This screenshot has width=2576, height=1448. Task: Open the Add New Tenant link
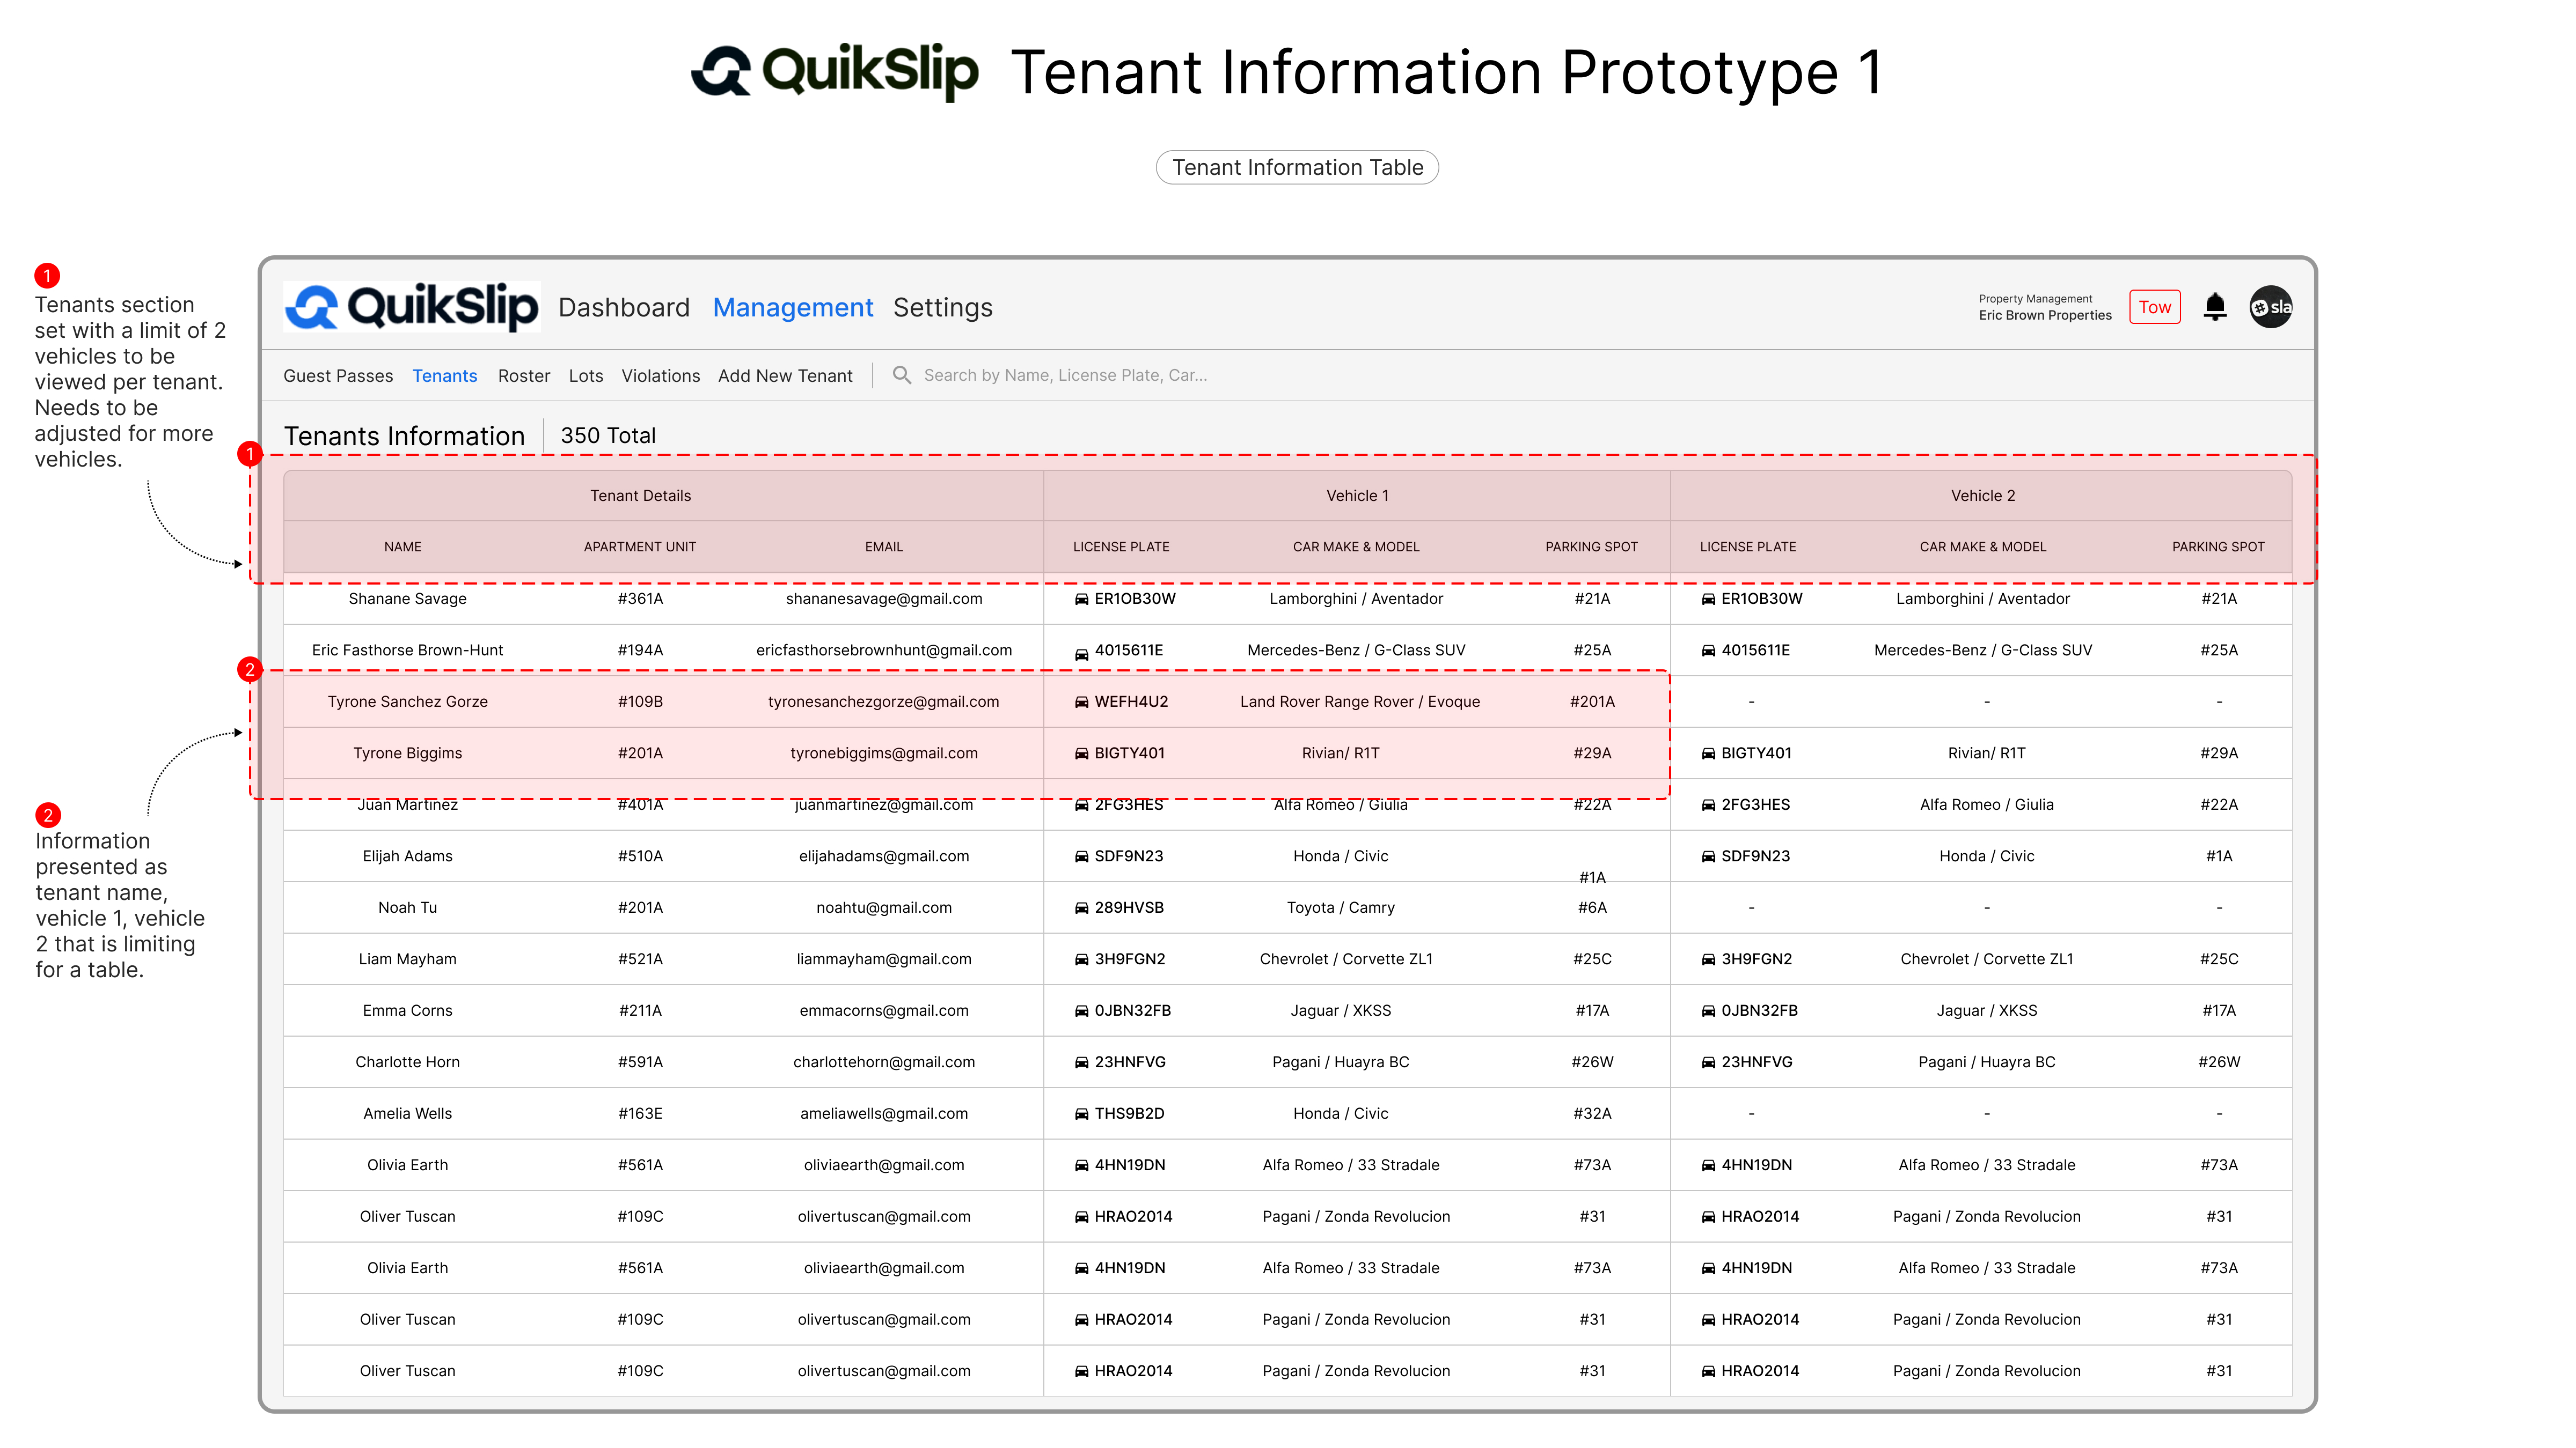click(785, 376)
